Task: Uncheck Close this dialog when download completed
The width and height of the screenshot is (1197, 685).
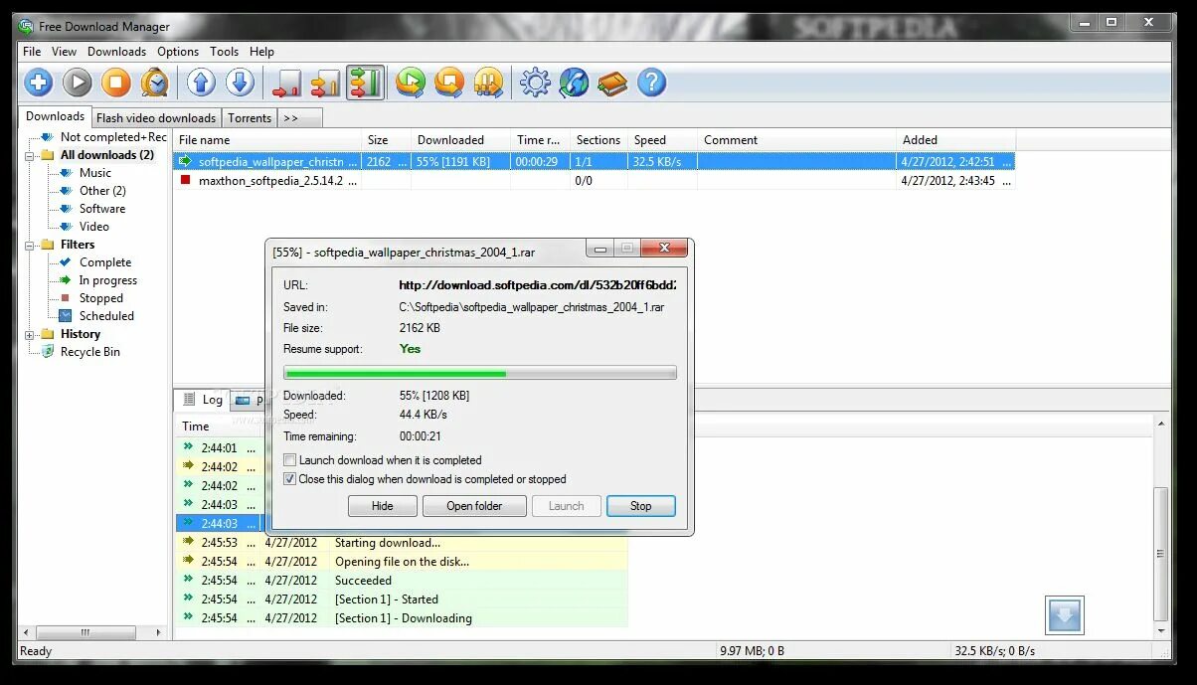Action: [x=290, y=479]
